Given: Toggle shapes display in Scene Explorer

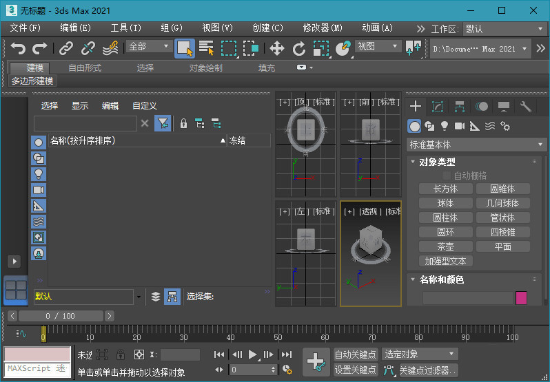Looking at the screenshot, I should [38, 158].
